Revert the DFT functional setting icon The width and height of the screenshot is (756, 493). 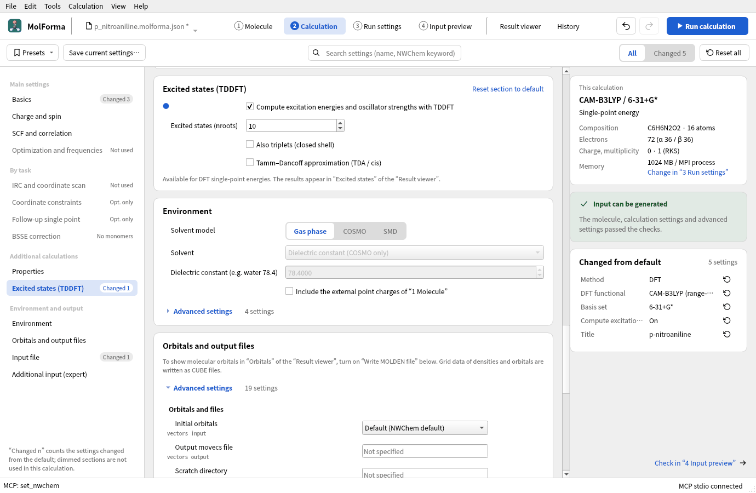727,293
